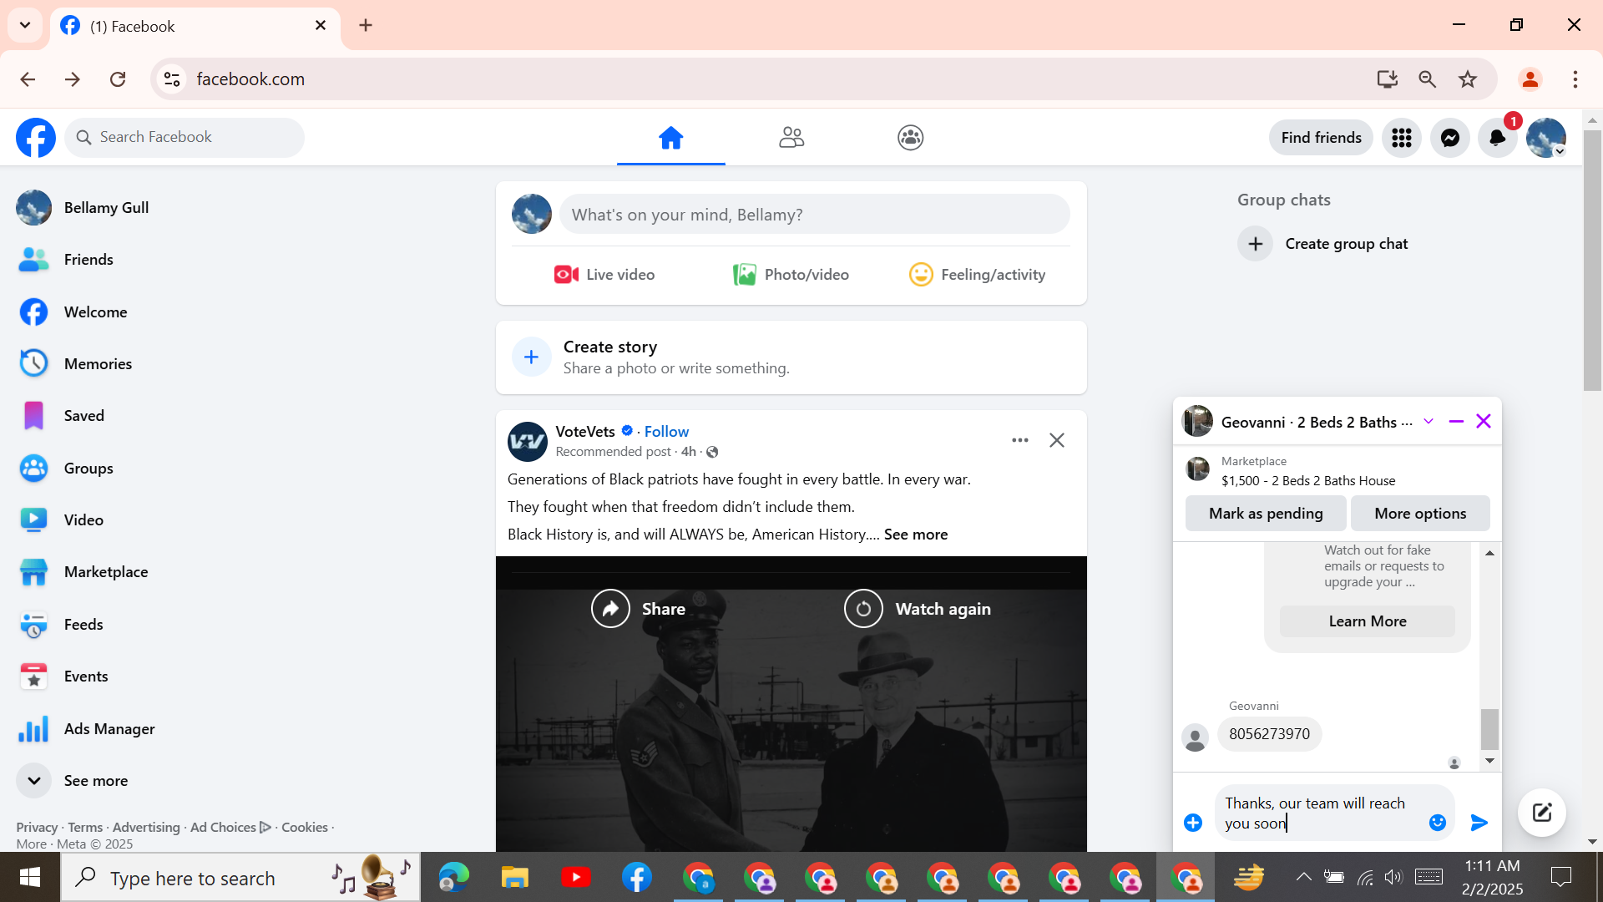Open three-dots options on VoteVets post
The image size is (1603, 902).
click(x=1019, y=440)
